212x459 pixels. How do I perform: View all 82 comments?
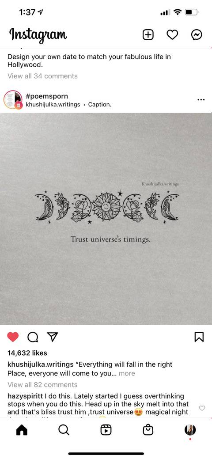[x=42, y=385]
